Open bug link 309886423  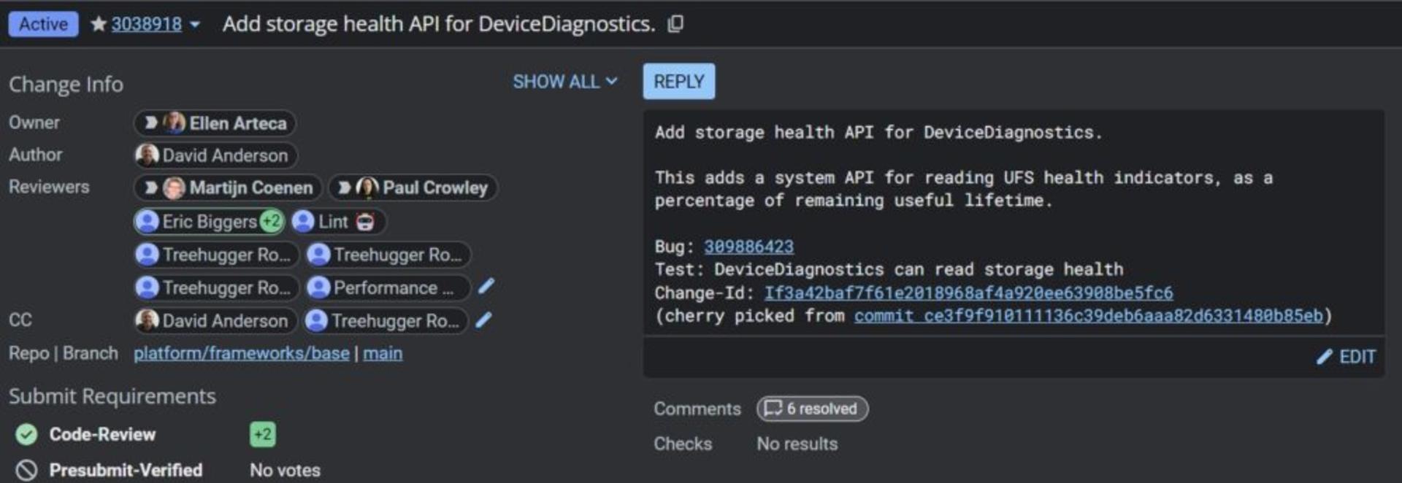click(748, 247)
